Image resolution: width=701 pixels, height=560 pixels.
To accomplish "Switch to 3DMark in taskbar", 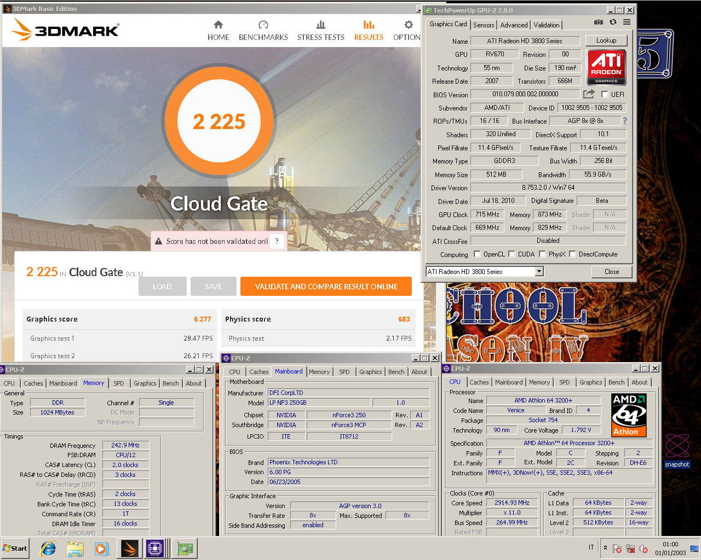I will [x=129, y=549].
